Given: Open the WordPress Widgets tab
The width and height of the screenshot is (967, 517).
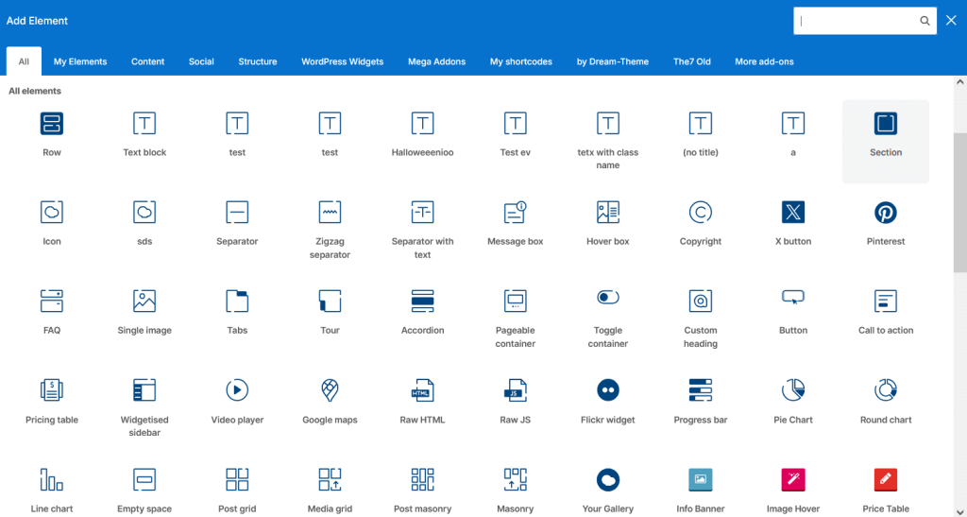Looking at the screenshot, I should point(342,61).
